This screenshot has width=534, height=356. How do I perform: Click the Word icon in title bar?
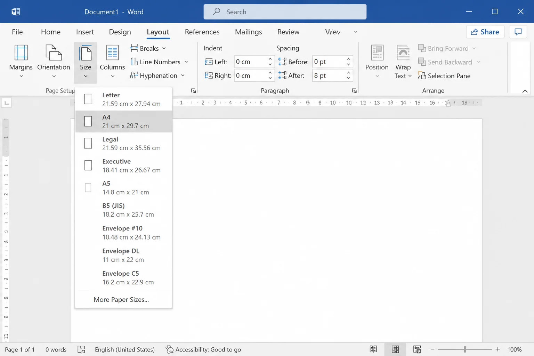[x=16, y=11]
